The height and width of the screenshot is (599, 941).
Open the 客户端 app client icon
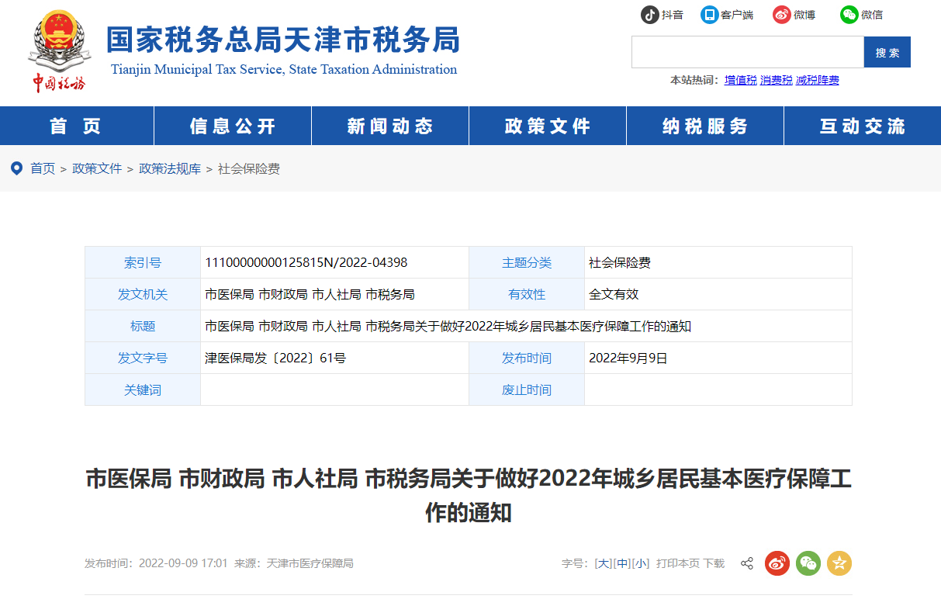click(x=708, y=14)
